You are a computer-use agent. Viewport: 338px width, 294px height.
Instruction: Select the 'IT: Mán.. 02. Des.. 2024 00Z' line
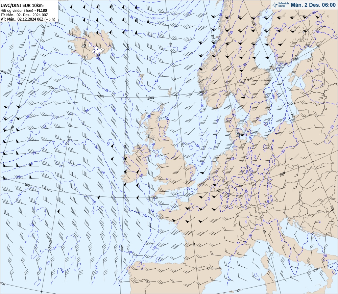[24, 15]
